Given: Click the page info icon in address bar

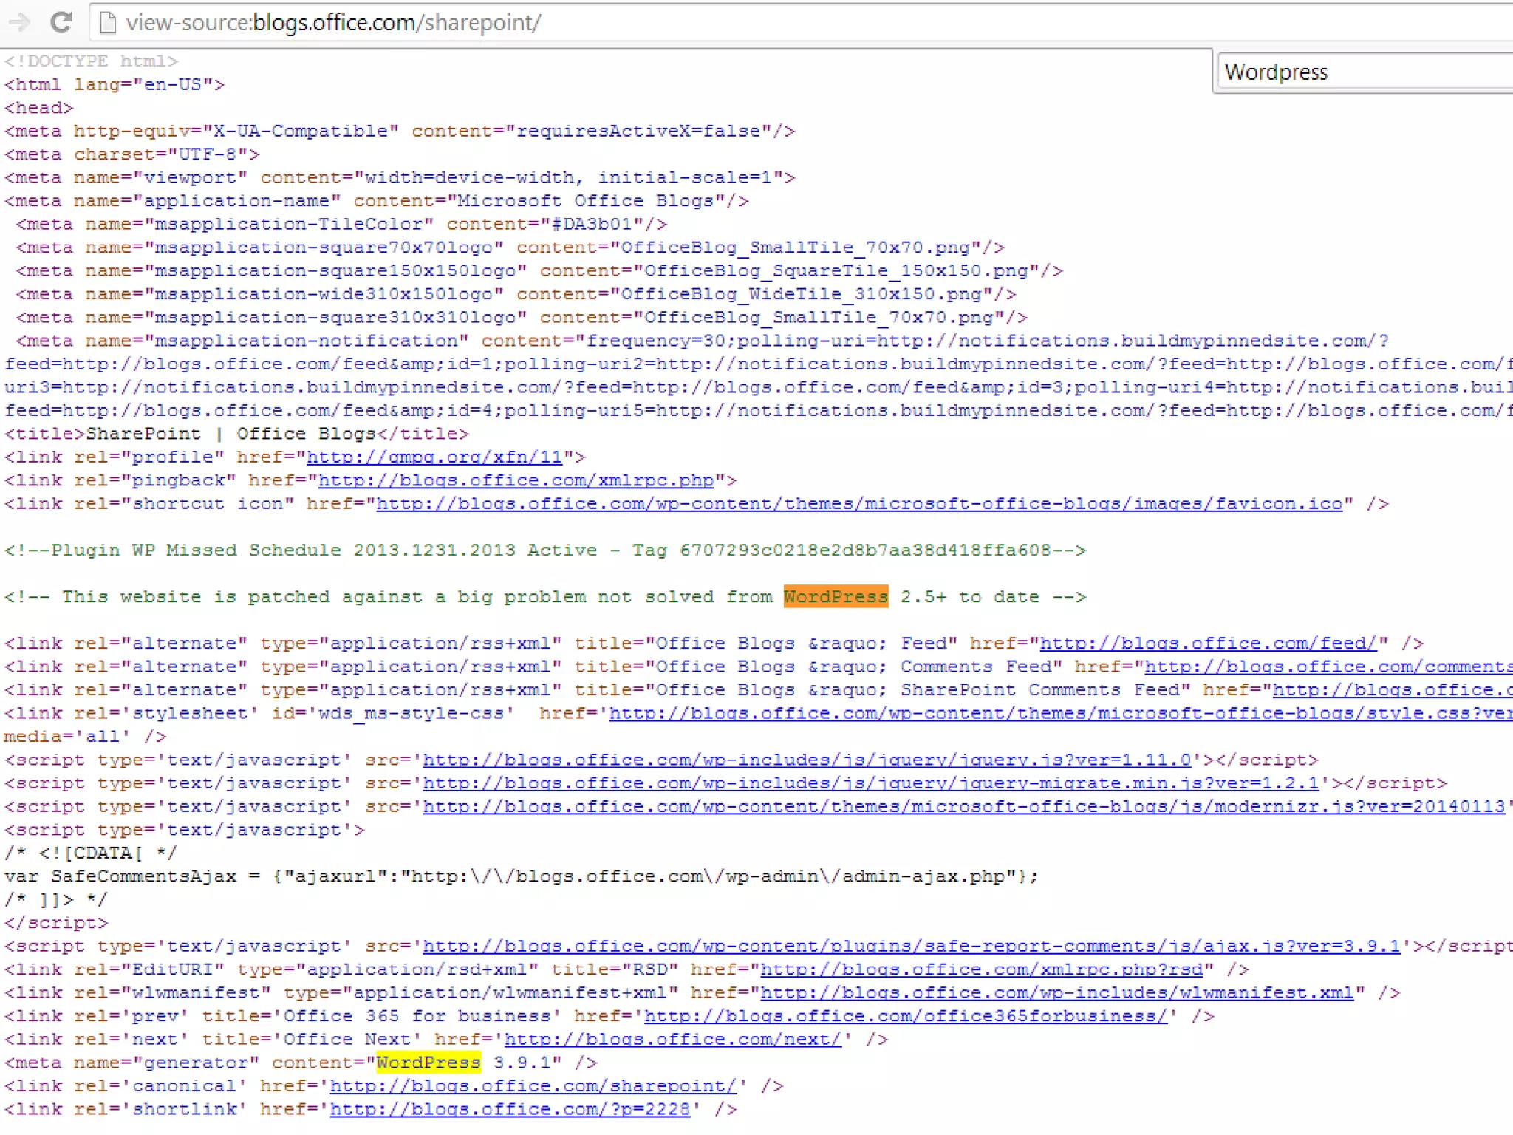Looking at the screenshot, I should coord(108,23).
